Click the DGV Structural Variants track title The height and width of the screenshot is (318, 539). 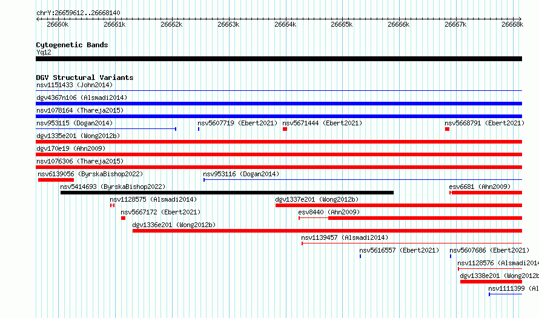coord(85,78)
